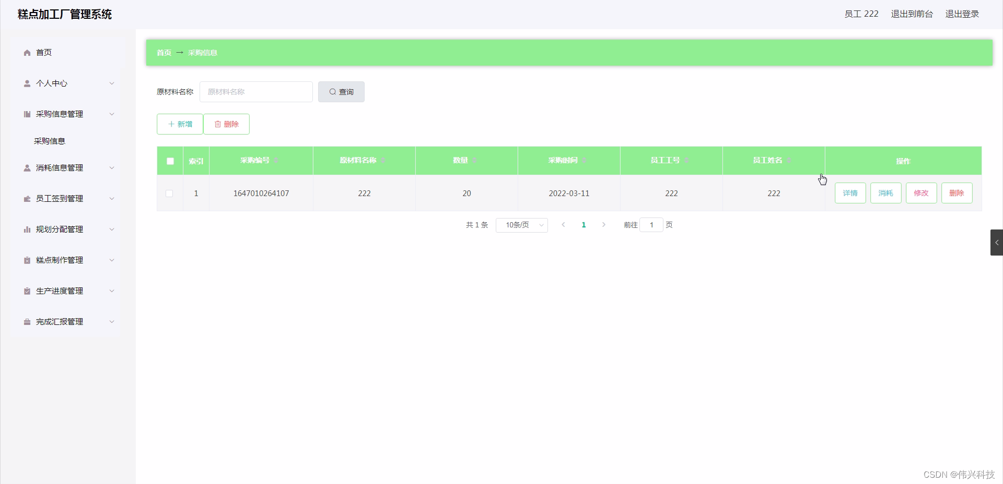Click the plus icon on 新增 button

coord(171,124)
